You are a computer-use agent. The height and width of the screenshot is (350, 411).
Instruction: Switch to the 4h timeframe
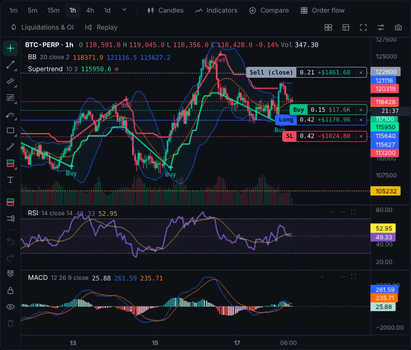[x=90, y=10]
